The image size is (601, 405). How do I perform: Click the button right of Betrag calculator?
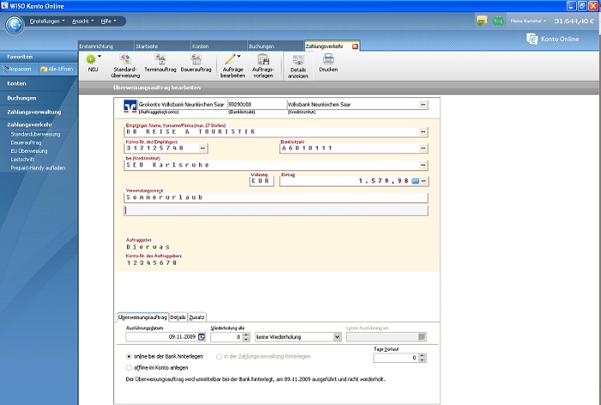[423, 181]
